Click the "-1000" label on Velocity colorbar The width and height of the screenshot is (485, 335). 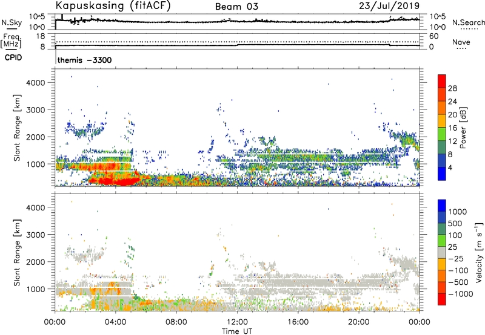(x=461, y=294)
